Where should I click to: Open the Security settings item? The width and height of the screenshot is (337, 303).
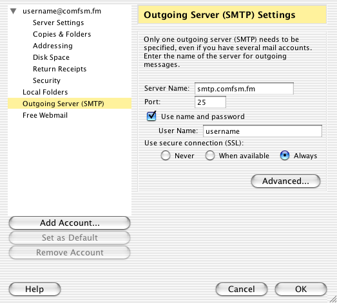[x=46, y=80]
